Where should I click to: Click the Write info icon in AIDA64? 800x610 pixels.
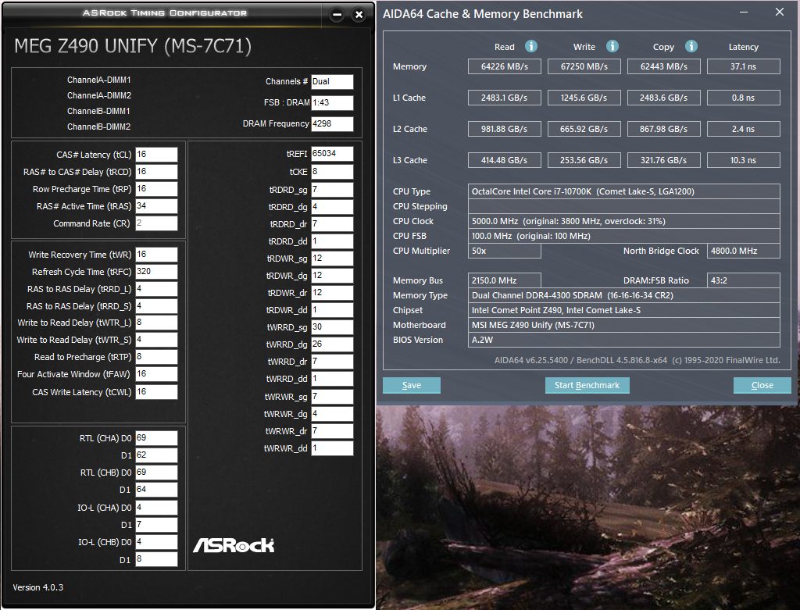612,46
